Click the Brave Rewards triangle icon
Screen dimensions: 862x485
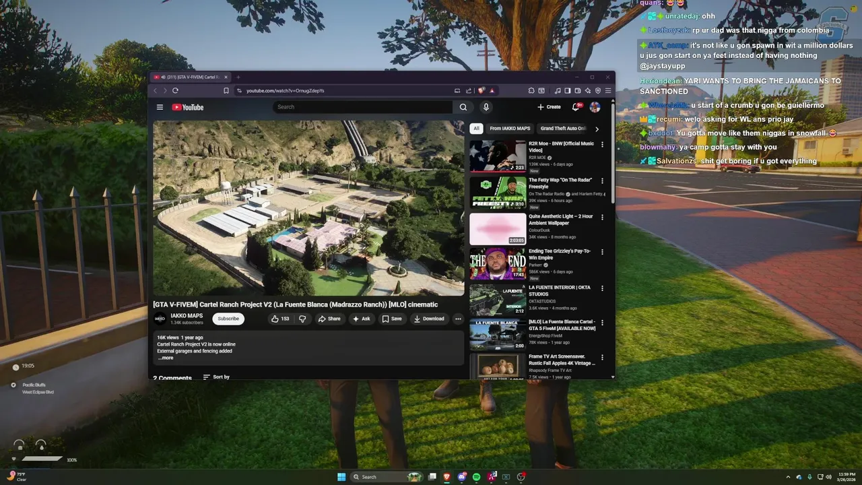(x=492, y=90)
